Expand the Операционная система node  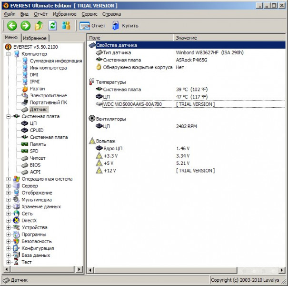coord(8,179)
